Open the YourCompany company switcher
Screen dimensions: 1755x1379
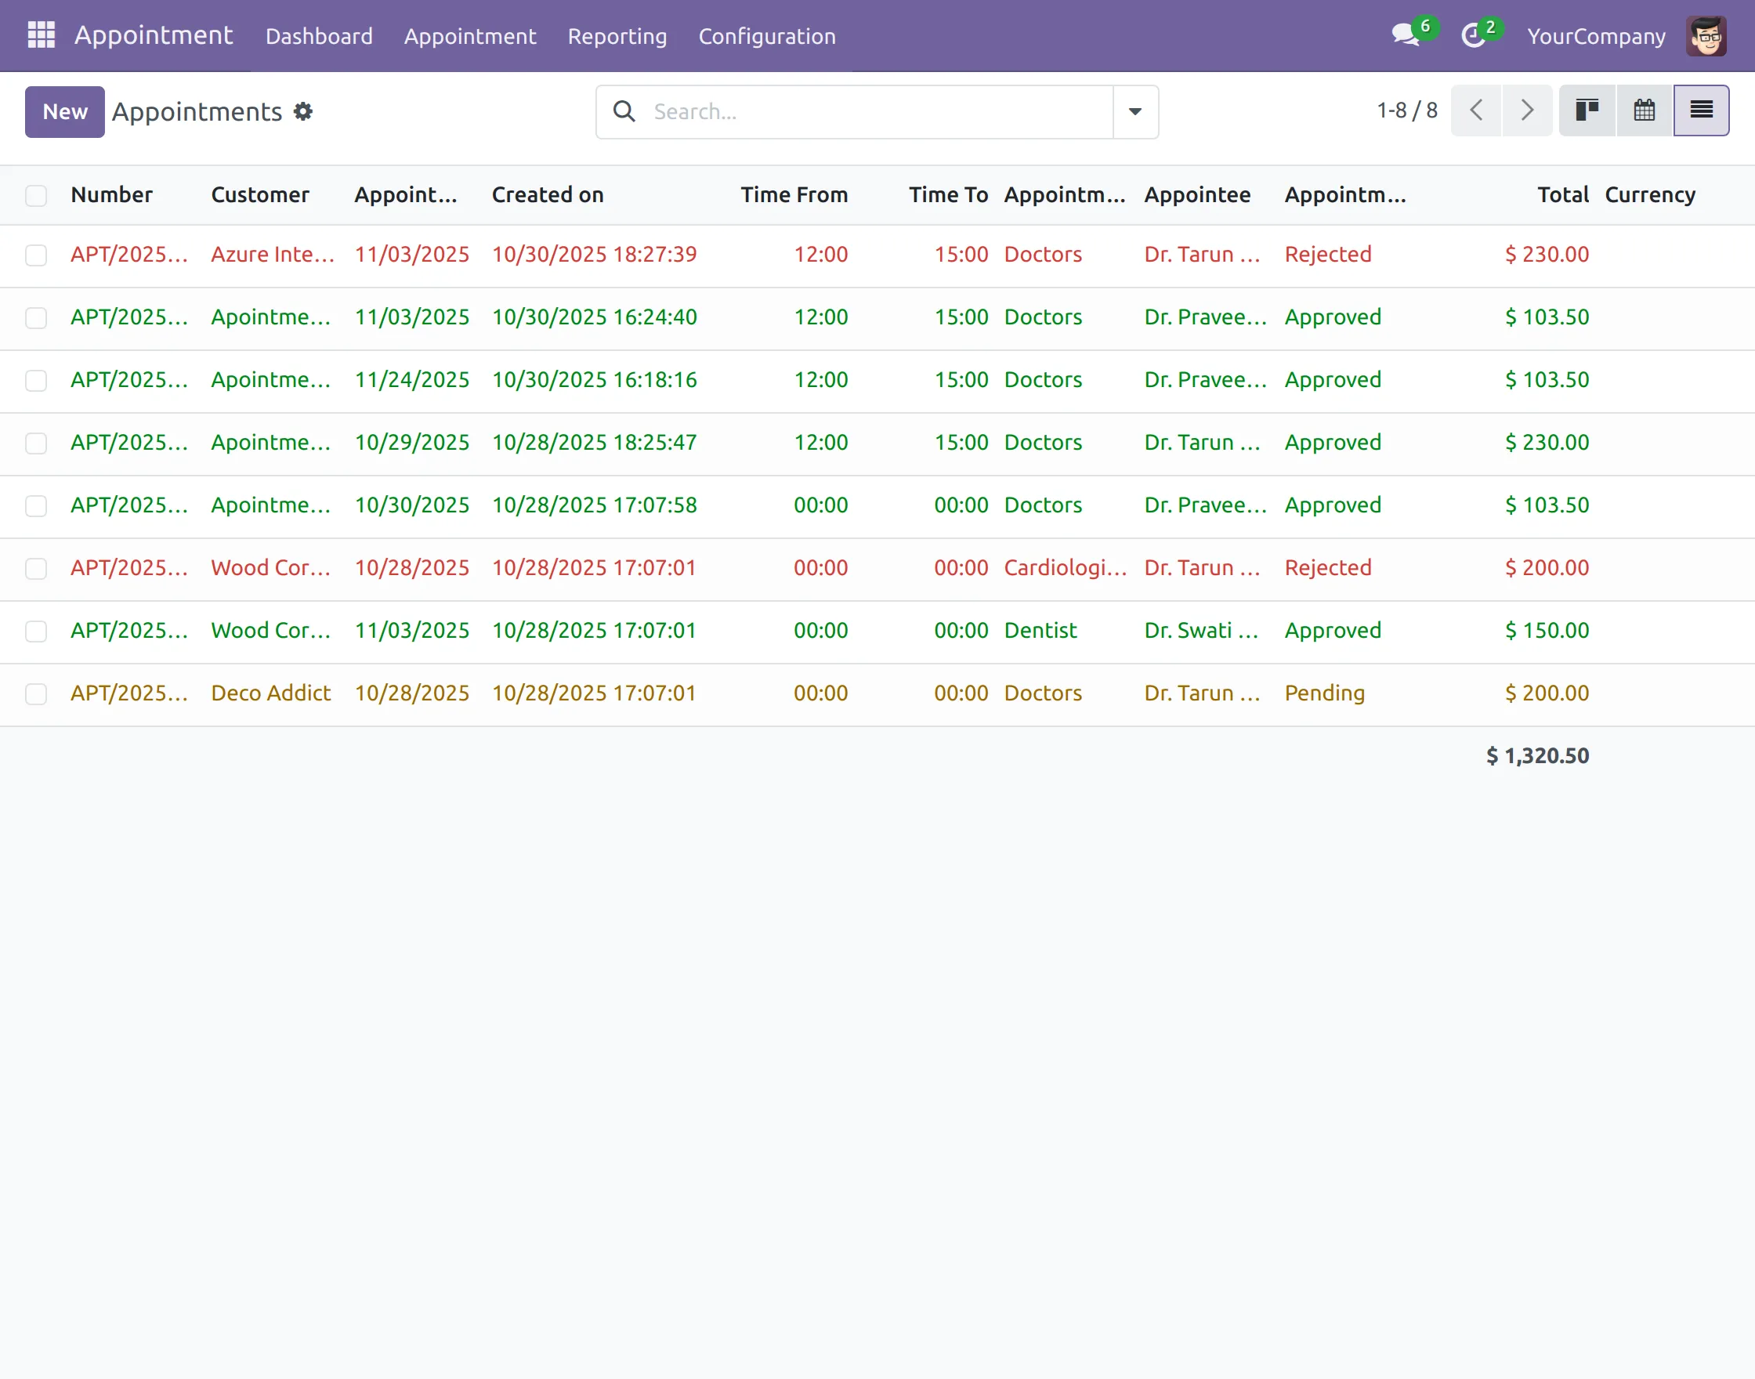pos(1596,36)
